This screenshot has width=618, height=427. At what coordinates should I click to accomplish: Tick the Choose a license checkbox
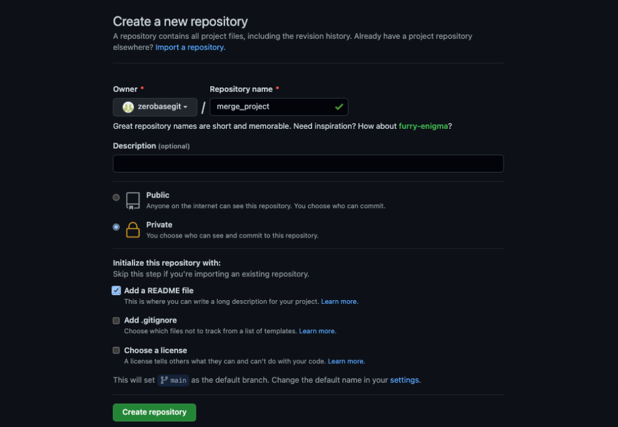click(116, 351)
